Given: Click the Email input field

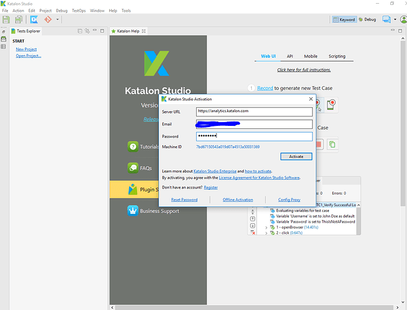Looking at the screenshot, I should click(x=254, y=124).
